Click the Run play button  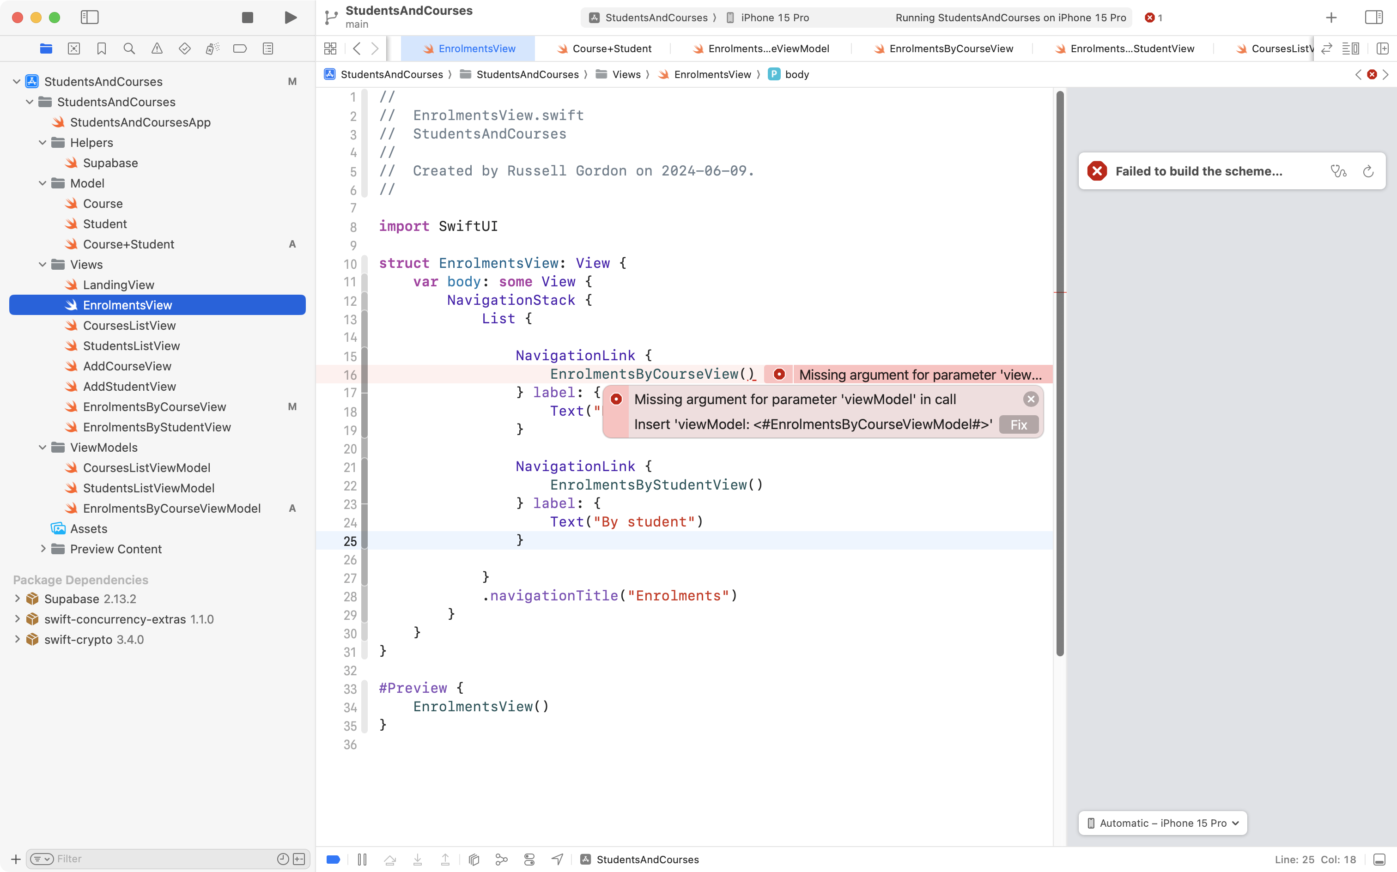click(x=291, y=17)
